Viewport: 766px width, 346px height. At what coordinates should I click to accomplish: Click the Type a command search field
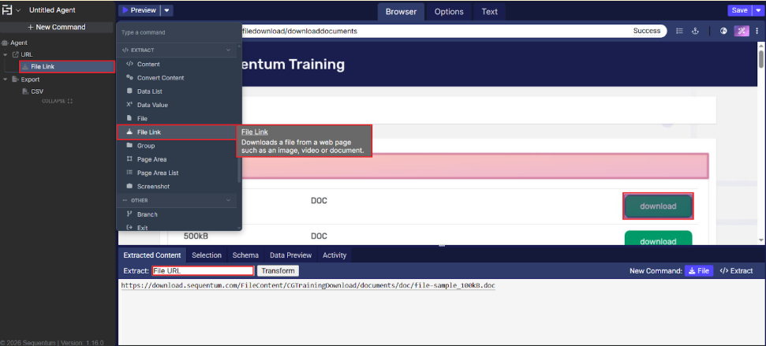point(177,33)
